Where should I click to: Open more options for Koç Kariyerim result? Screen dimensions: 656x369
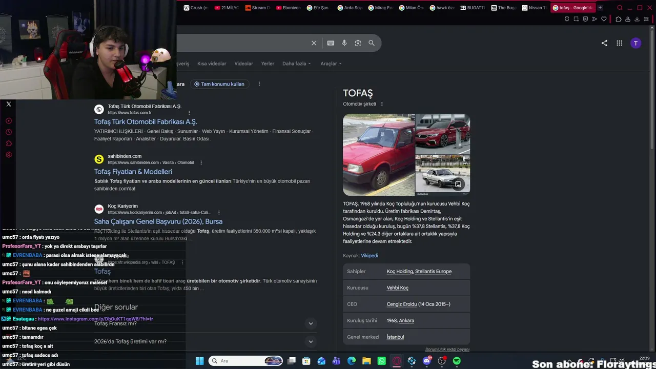pos(219,212)
